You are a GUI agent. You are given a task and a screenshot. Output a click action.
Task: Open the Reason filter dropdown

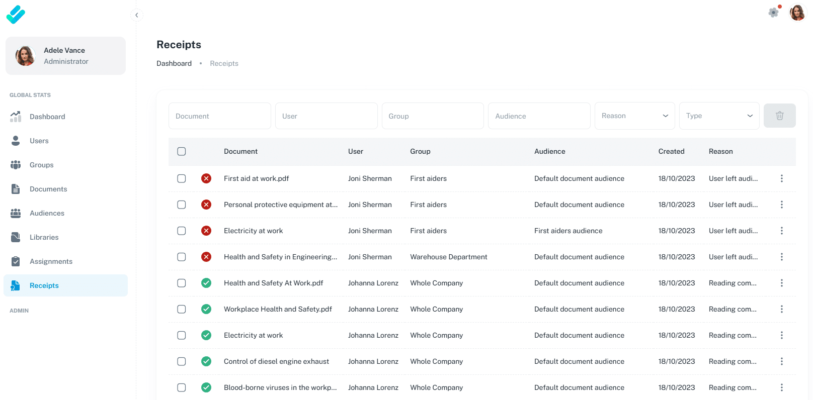(x=635, y=116)
